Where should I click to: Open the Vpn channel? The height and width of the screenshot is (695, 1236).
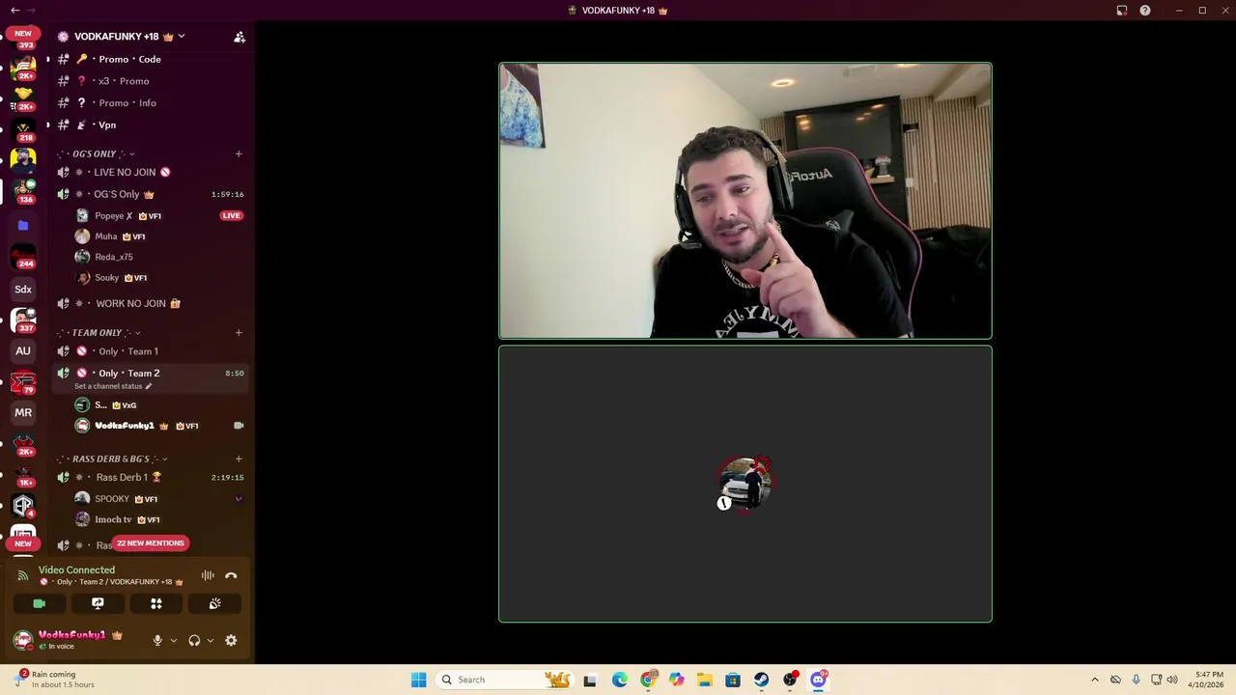(x=150, y=125)
